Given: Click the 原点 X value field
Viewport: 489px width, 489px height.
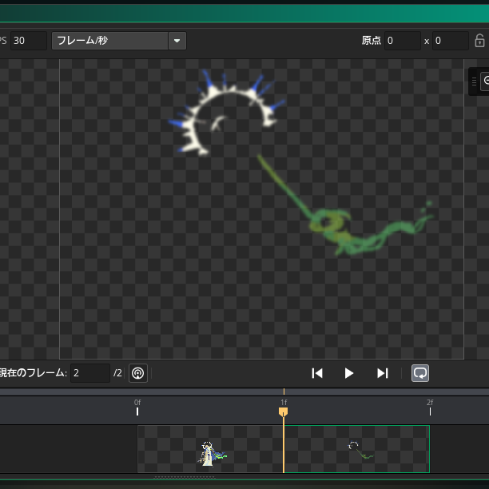Looking at the screenshot, I should pyautogui.click(x=402, y=41).
